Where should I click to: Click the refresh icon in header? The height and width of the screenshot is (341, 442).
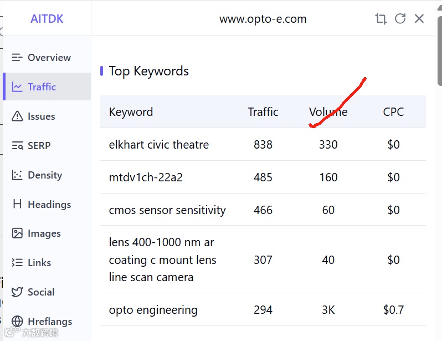coord(400,19)
